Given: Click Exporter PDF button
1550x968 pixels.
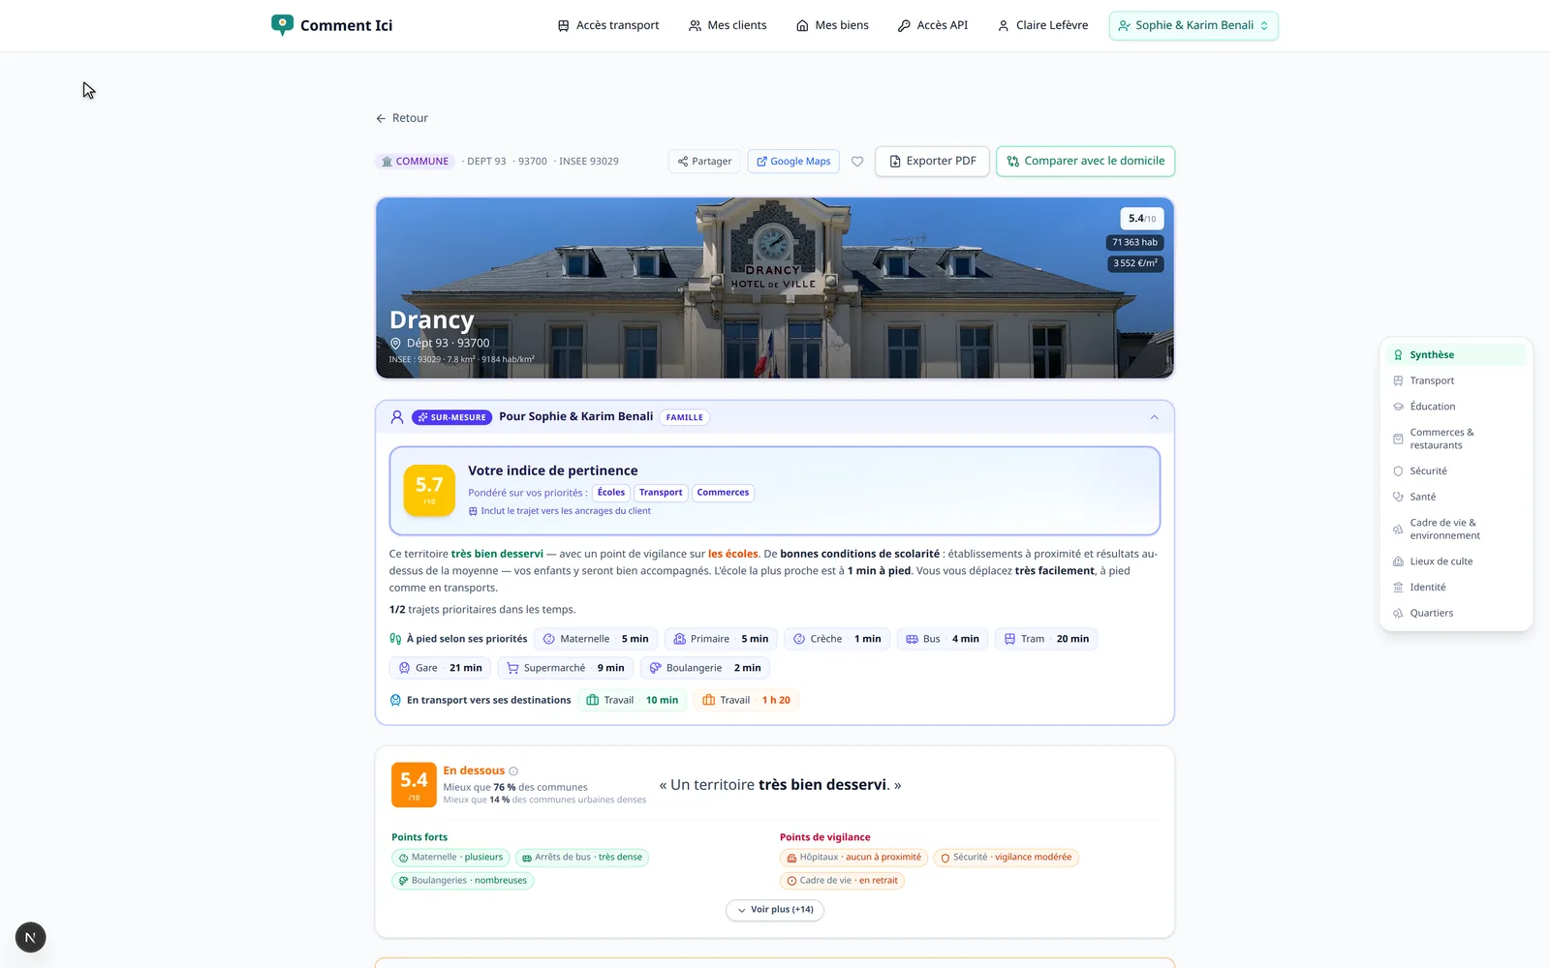Looking at the screenshot, I should tap(933, 162).
